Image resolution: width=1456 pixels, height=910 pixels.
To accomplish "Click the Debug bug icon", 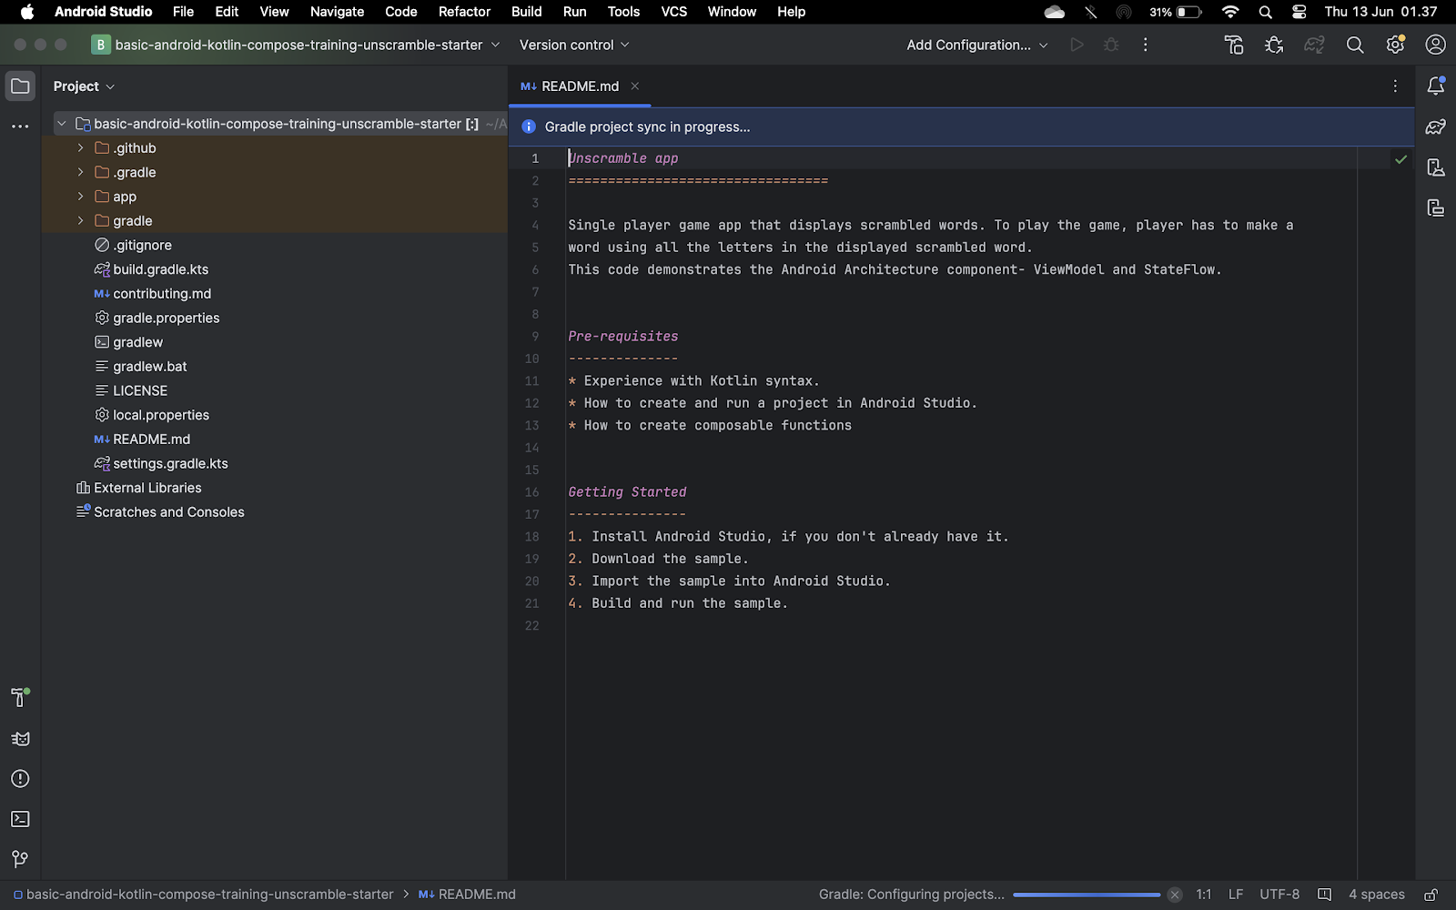I will click(x=1111, y=45).
